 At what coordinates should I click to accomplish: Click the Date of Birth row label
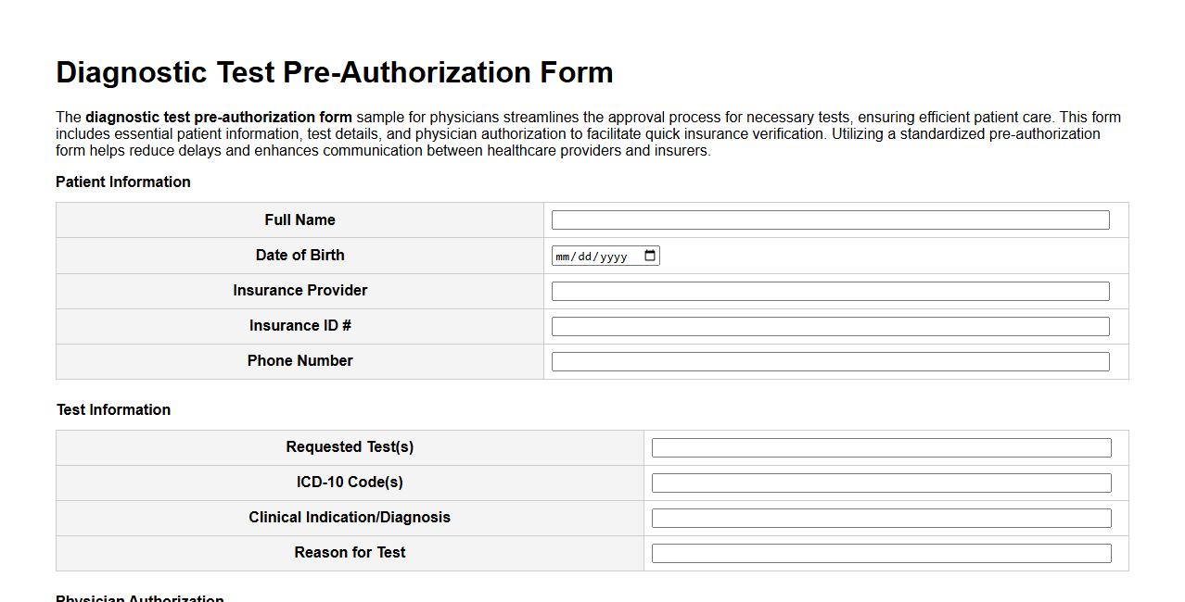(x=299, y=255)
